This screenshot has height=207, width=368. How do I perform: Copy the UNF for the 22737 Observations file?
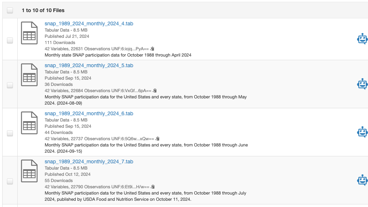(158, 139)
